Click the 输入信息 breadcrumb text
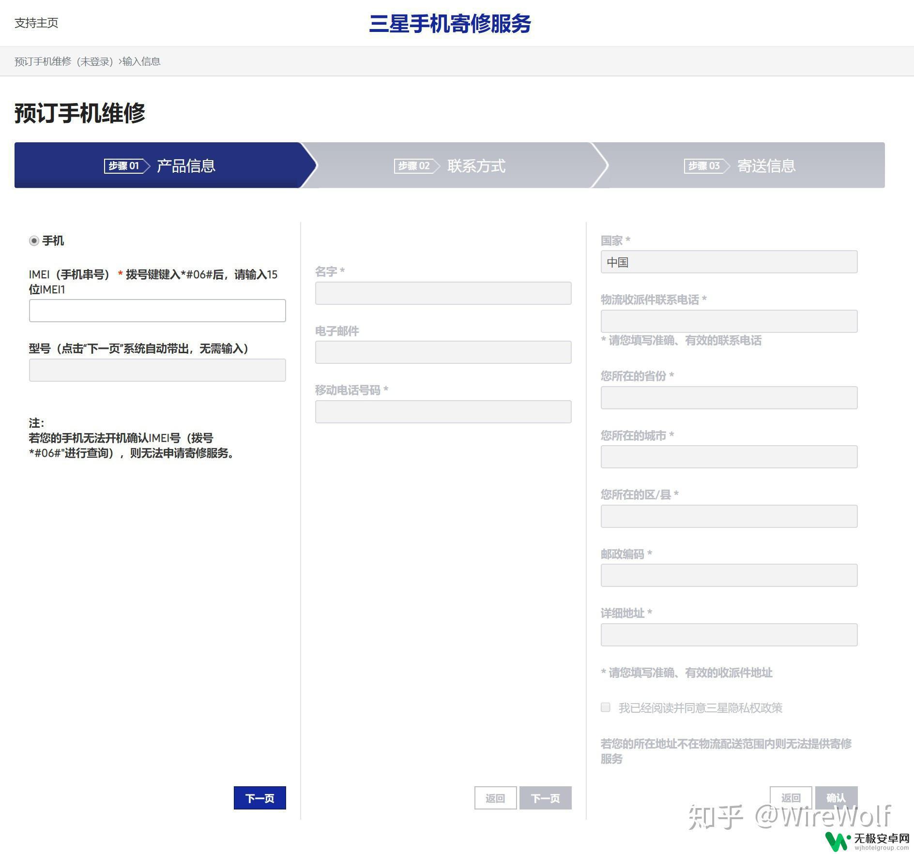Image resolution: width=914 pixels, height=854 pixels. click(141, 61)
